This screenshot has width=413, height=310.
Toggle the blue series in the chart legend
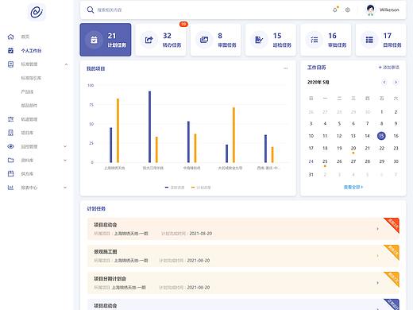click(x=175, y=188)
